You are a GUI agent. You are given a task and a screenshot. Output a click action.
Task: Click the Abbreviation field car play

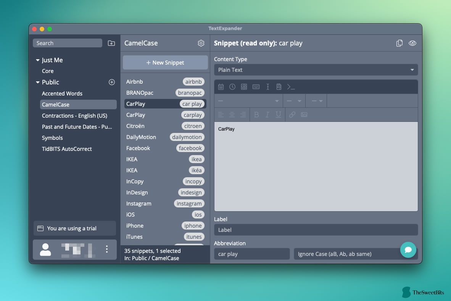pyautogui.click(x=252, y=254)
